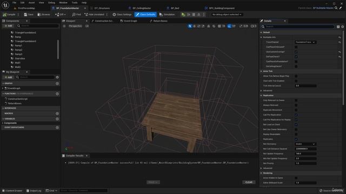Open the Perspective view dropdown
The image size is (346, 194).
click(x=75, y=26)
